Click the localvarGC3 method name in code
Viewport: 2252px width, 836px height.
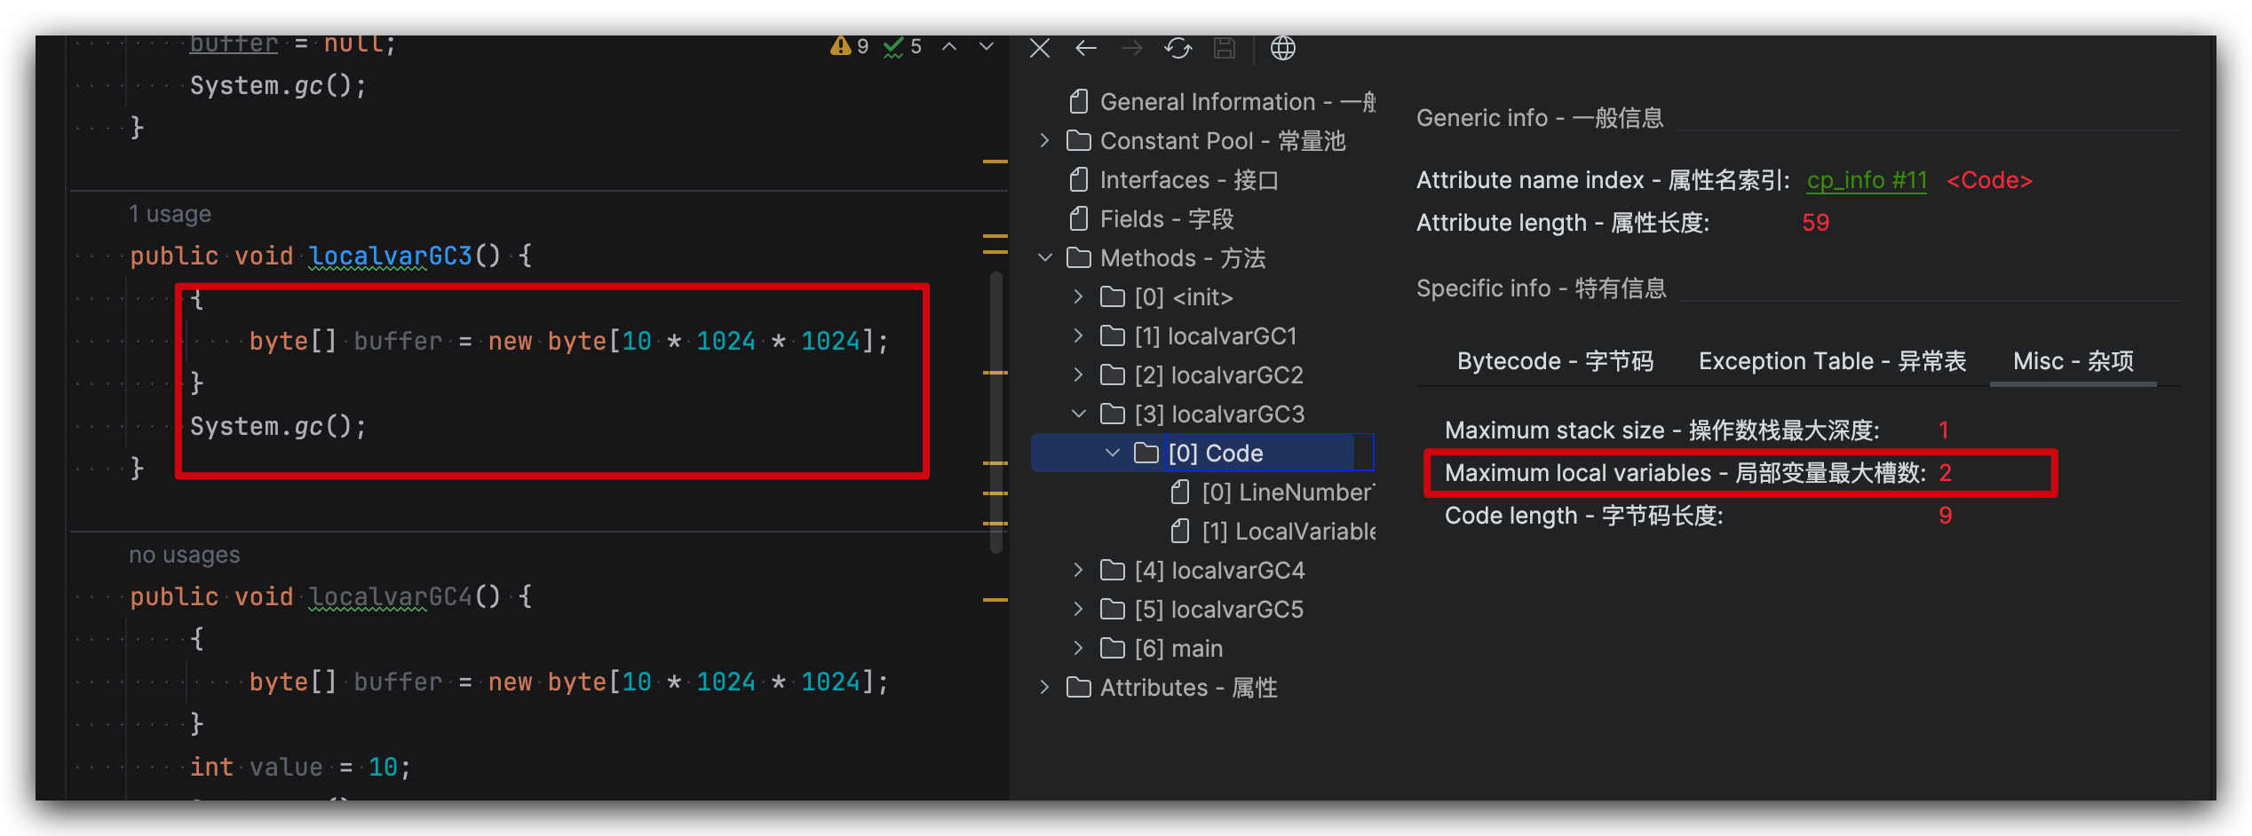pos(390,256)
